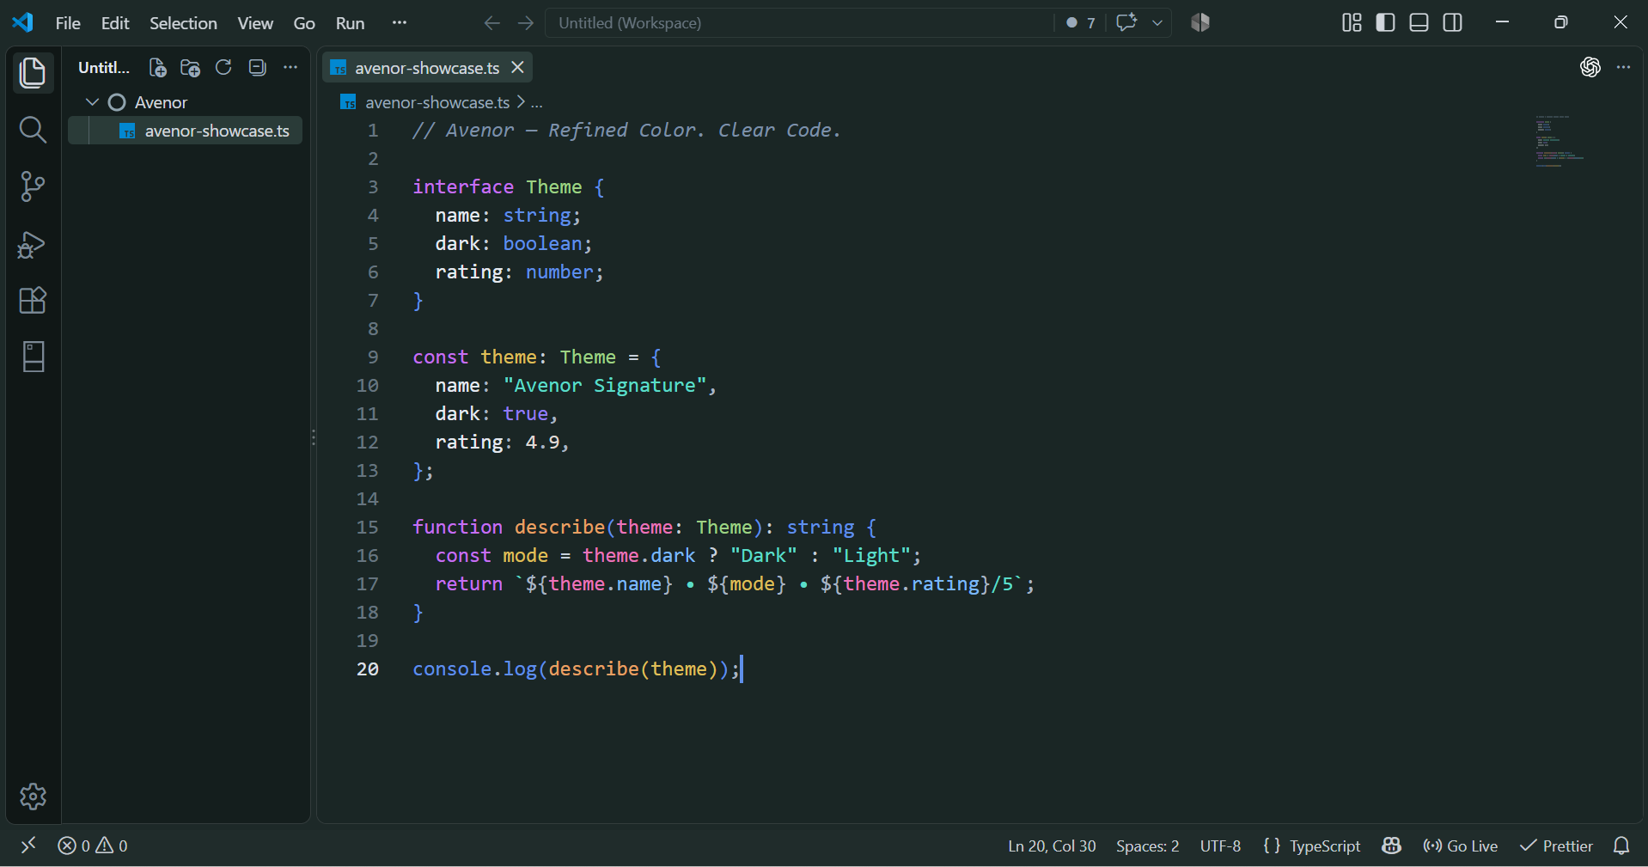Open the File menu

[x=68, y=23]
